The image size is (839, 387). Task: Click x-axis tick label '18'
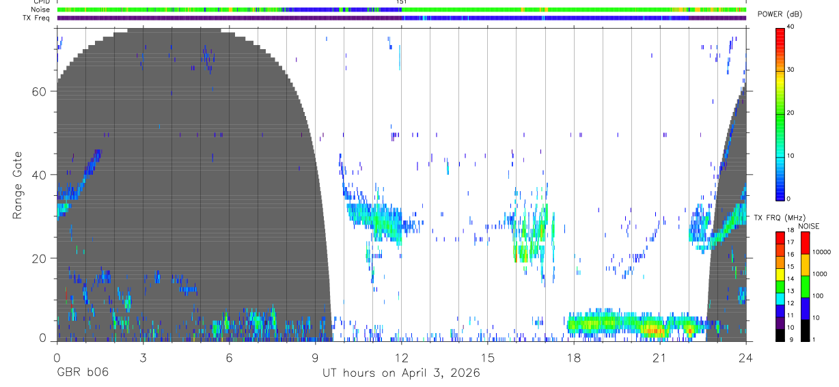pyautogui.click(x=574, y=357)
